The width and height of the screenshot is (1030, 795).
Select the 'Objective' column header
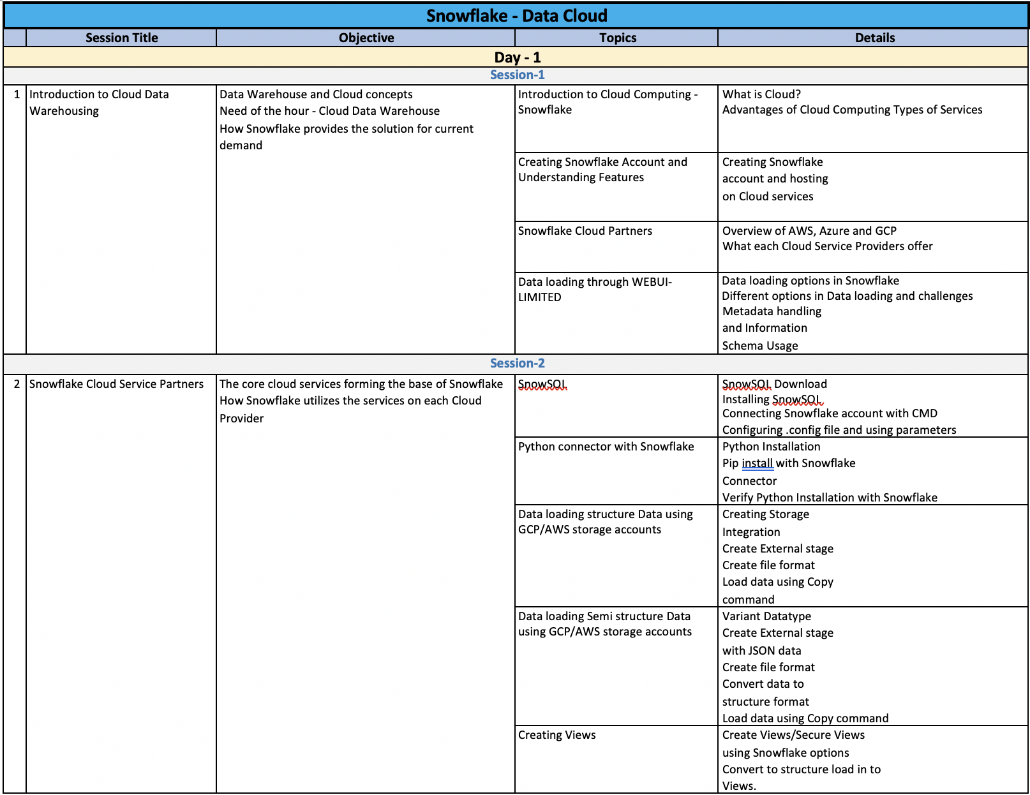[366, 38]
